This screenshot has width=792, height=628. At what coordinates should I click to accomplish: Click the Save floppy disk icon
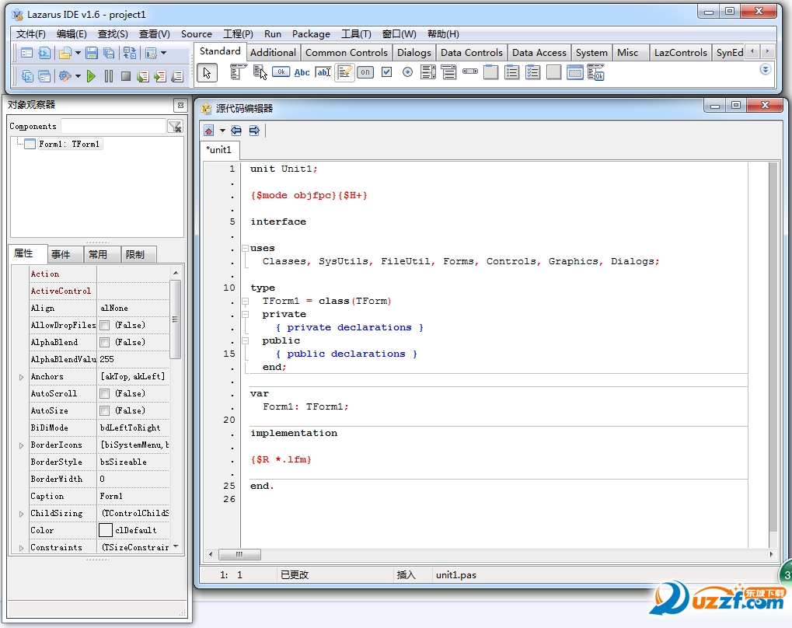pos(92,53)
